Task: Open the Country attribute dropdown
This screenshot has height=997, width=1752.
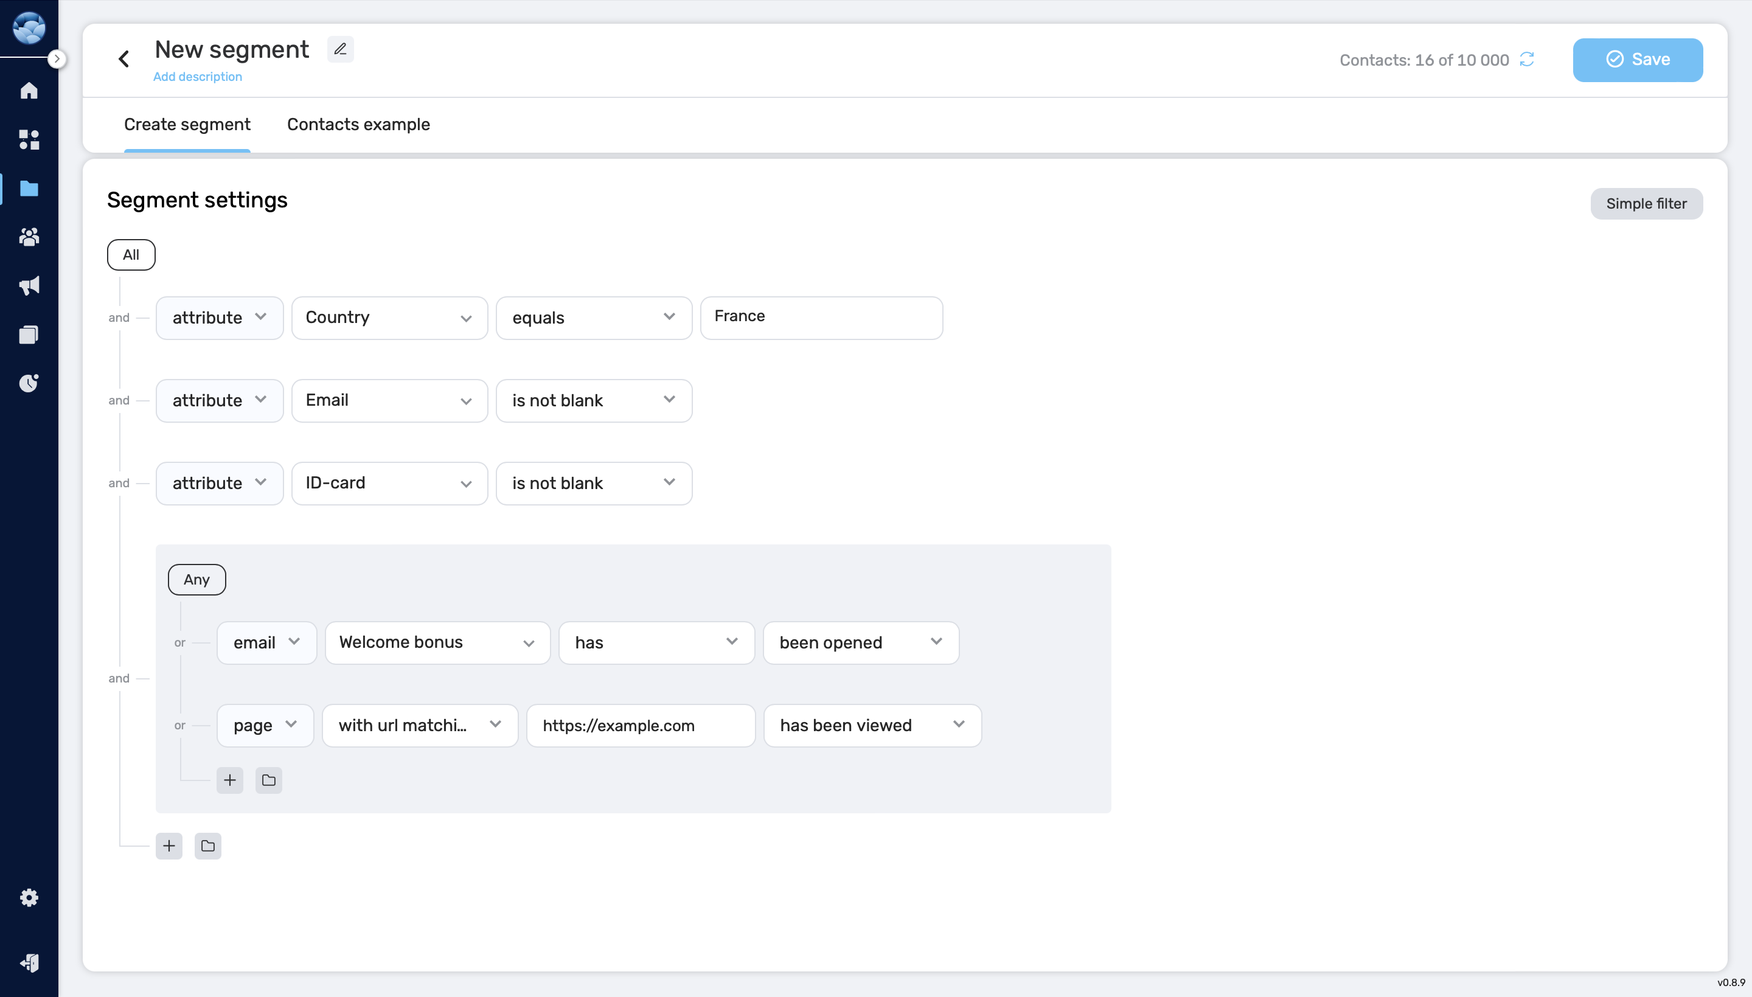Action: [x=389, y=318]
